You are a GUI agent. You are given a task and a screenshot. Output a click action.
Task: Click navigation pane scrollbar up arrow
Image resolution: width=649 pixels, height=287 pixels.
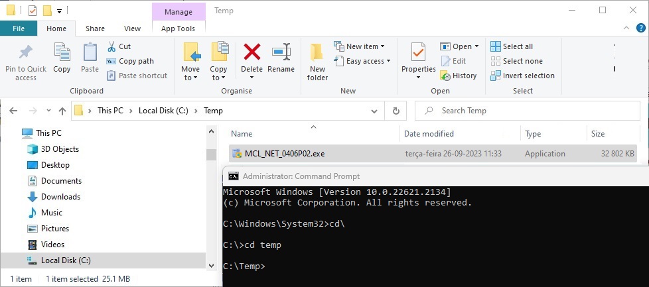211,132
